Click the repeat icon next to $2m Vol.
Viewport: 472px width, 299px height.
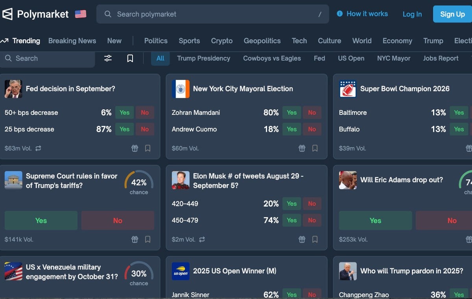pos(202,239)
